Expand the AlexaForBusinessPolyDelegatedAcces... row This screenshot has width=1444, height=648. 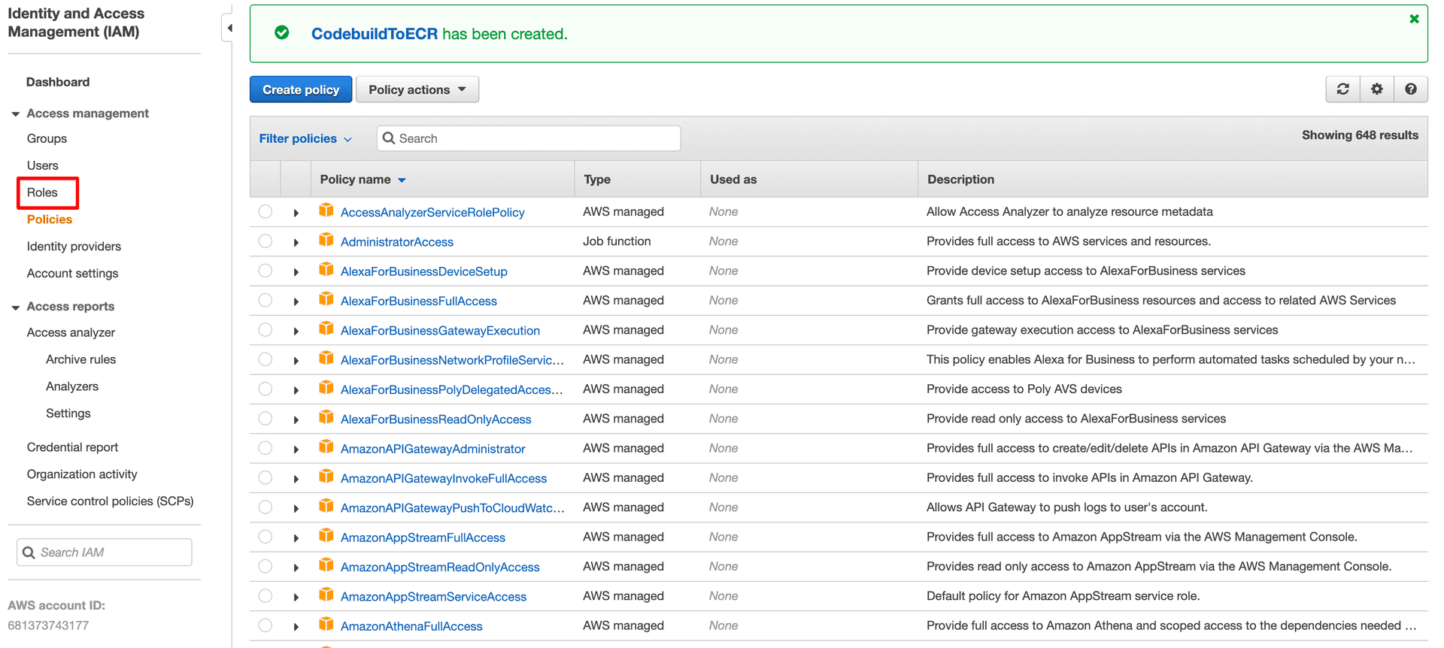pos(296,390)
